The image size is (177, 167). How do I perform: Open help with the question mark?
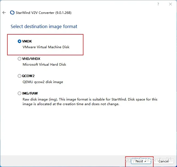click(158, 4)
